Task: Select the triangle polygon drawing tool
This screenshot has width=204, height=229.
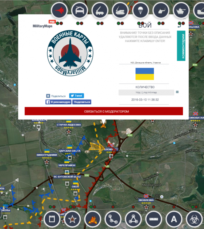Action: pyautogui.click(x=133, y=219)
